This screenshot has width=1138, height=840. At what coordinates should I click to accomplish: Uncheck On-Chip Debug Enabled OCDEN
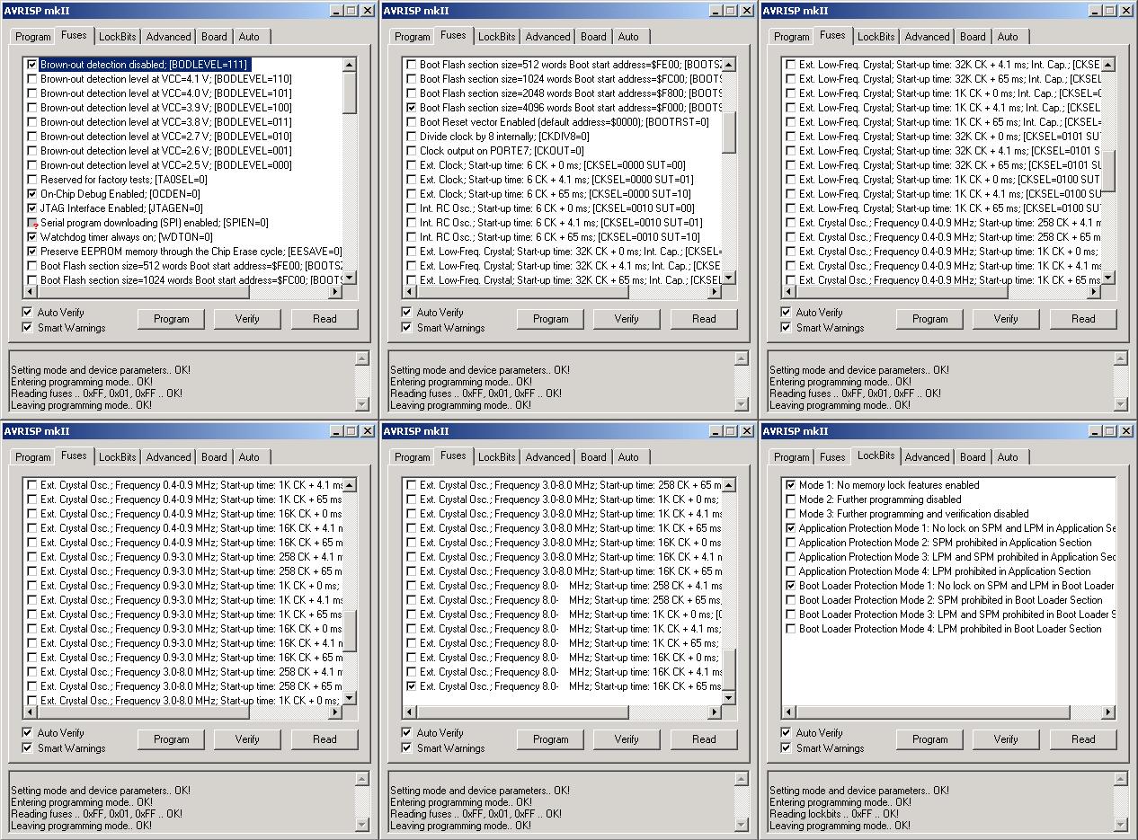pos(32,194)
